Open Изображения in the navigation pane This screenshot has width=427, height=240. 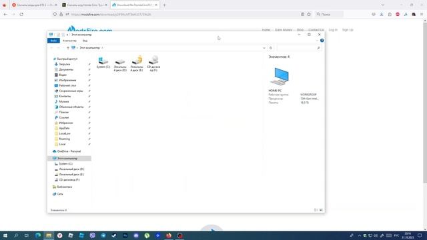tap(67, 80)
